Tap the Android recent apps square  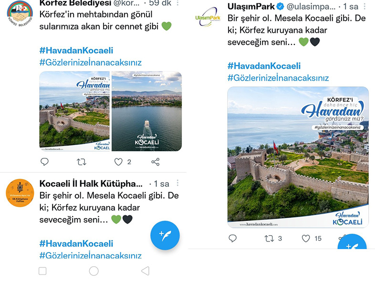[42, 271]
